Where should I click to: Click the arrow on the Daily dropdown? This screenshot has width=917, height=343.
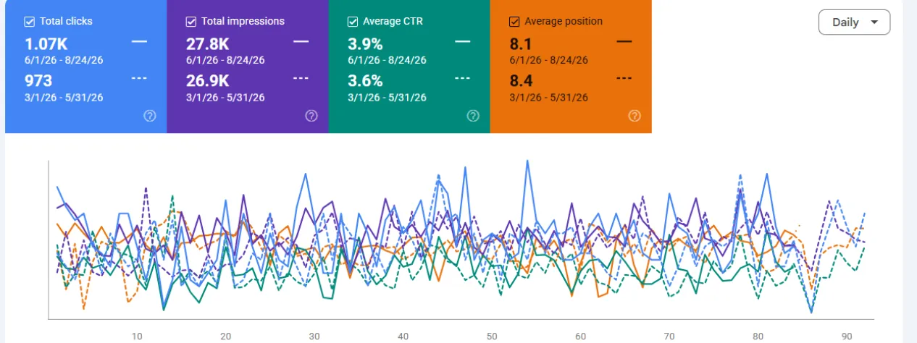click(x=874, y=22)
